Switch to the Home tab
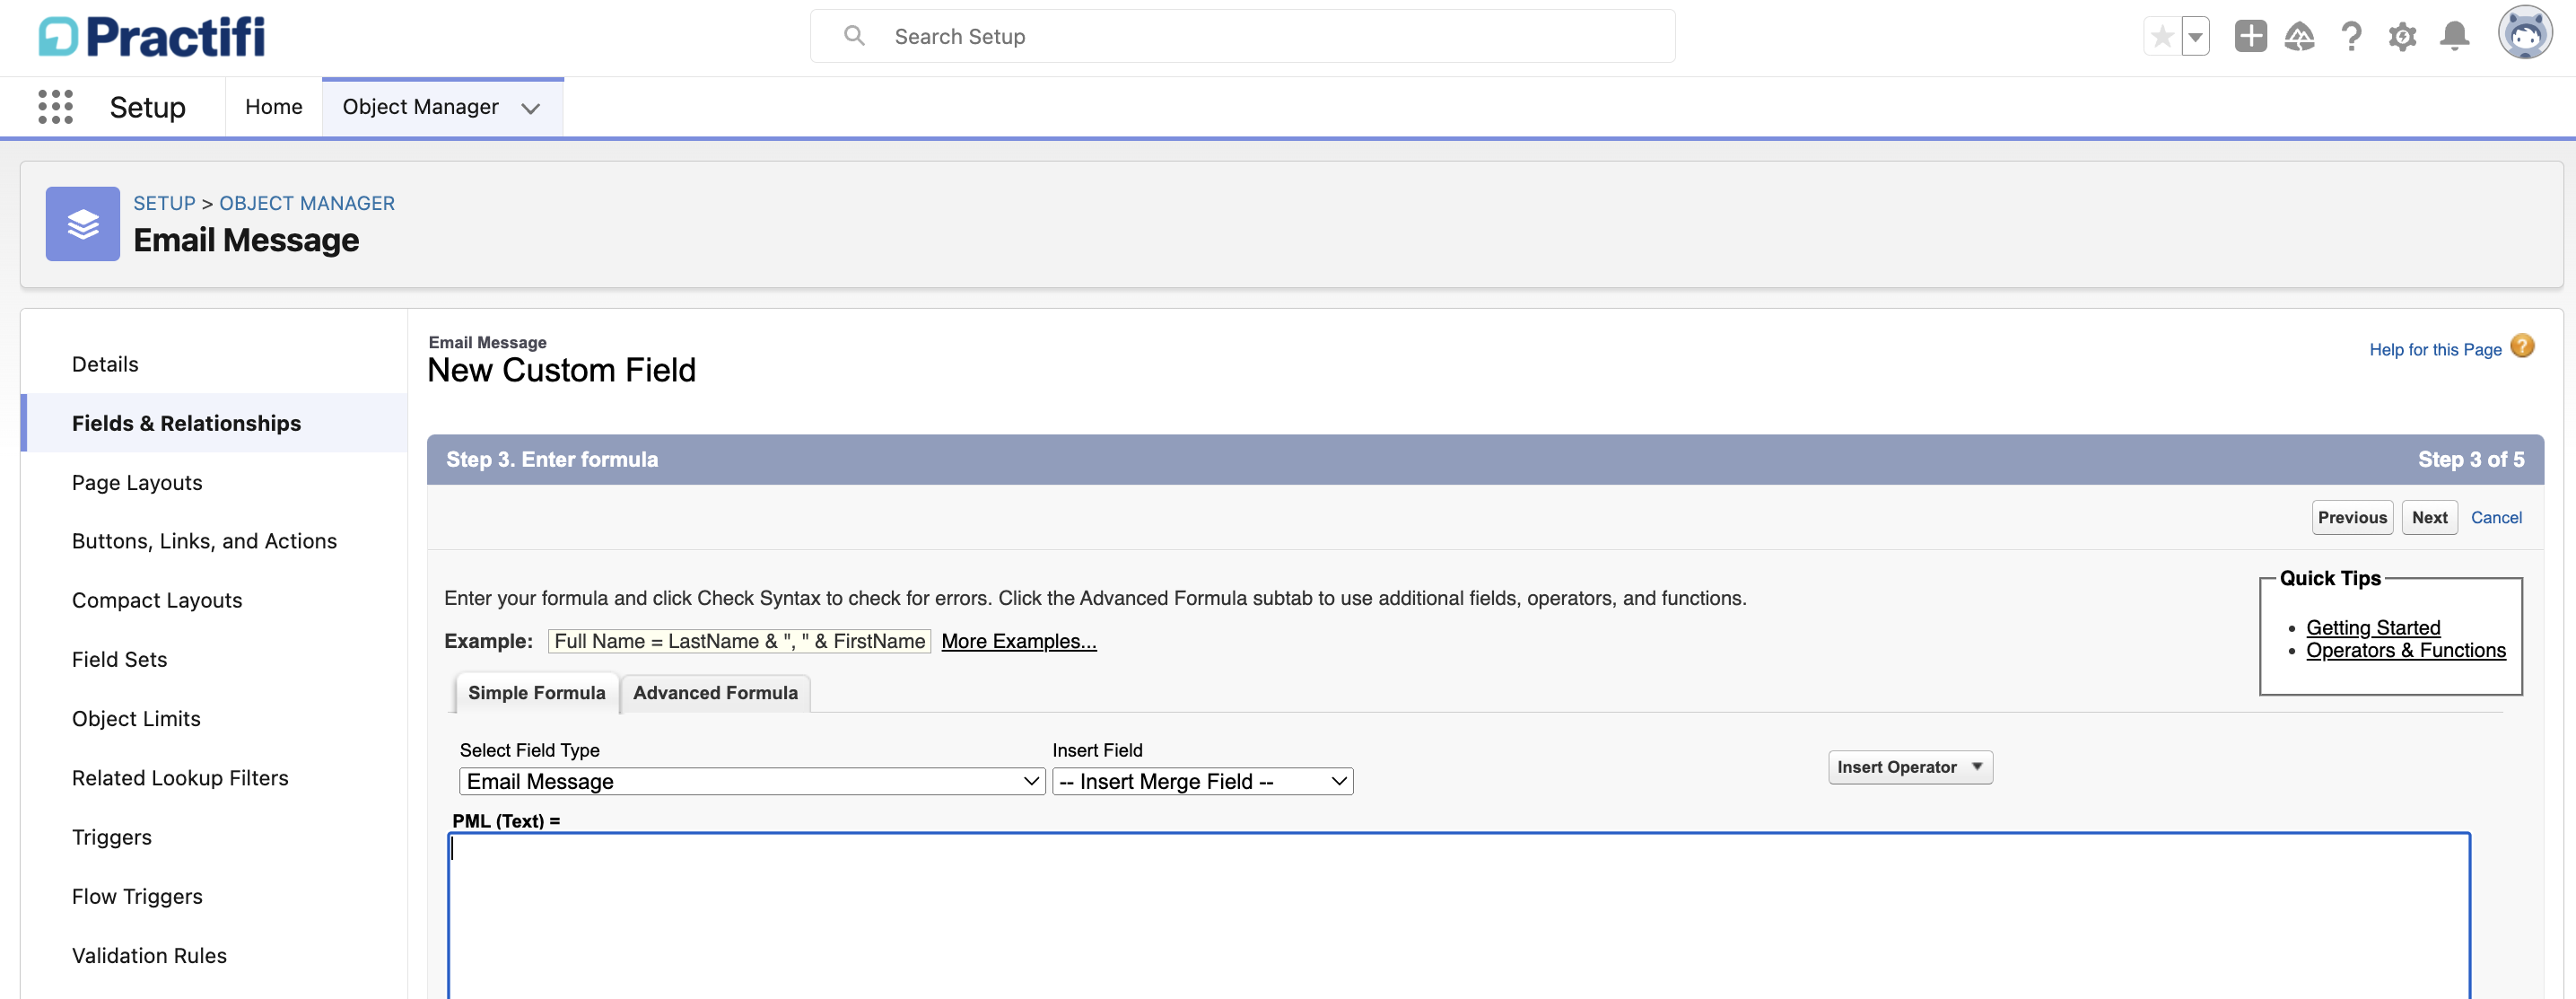The image size is (2576, 999). tap(274, 107)
